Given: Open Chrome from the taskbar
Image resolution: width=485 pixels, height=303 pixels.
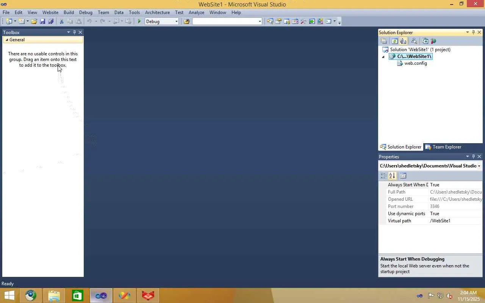Looking at the screenshot, I should [31, 296].
